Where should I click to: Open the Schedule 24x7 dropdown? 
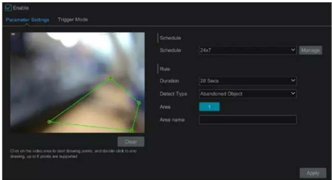(248, 50)
